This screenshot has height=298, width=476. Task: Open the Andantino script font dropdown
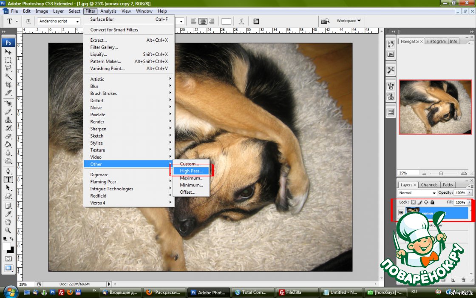click(59, 21)
